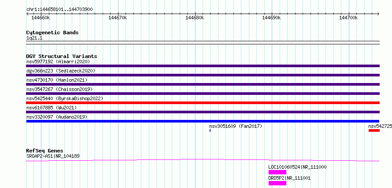Select the short red bar under nsv542725
Viewport: 392px width, 188px height.
374,130
